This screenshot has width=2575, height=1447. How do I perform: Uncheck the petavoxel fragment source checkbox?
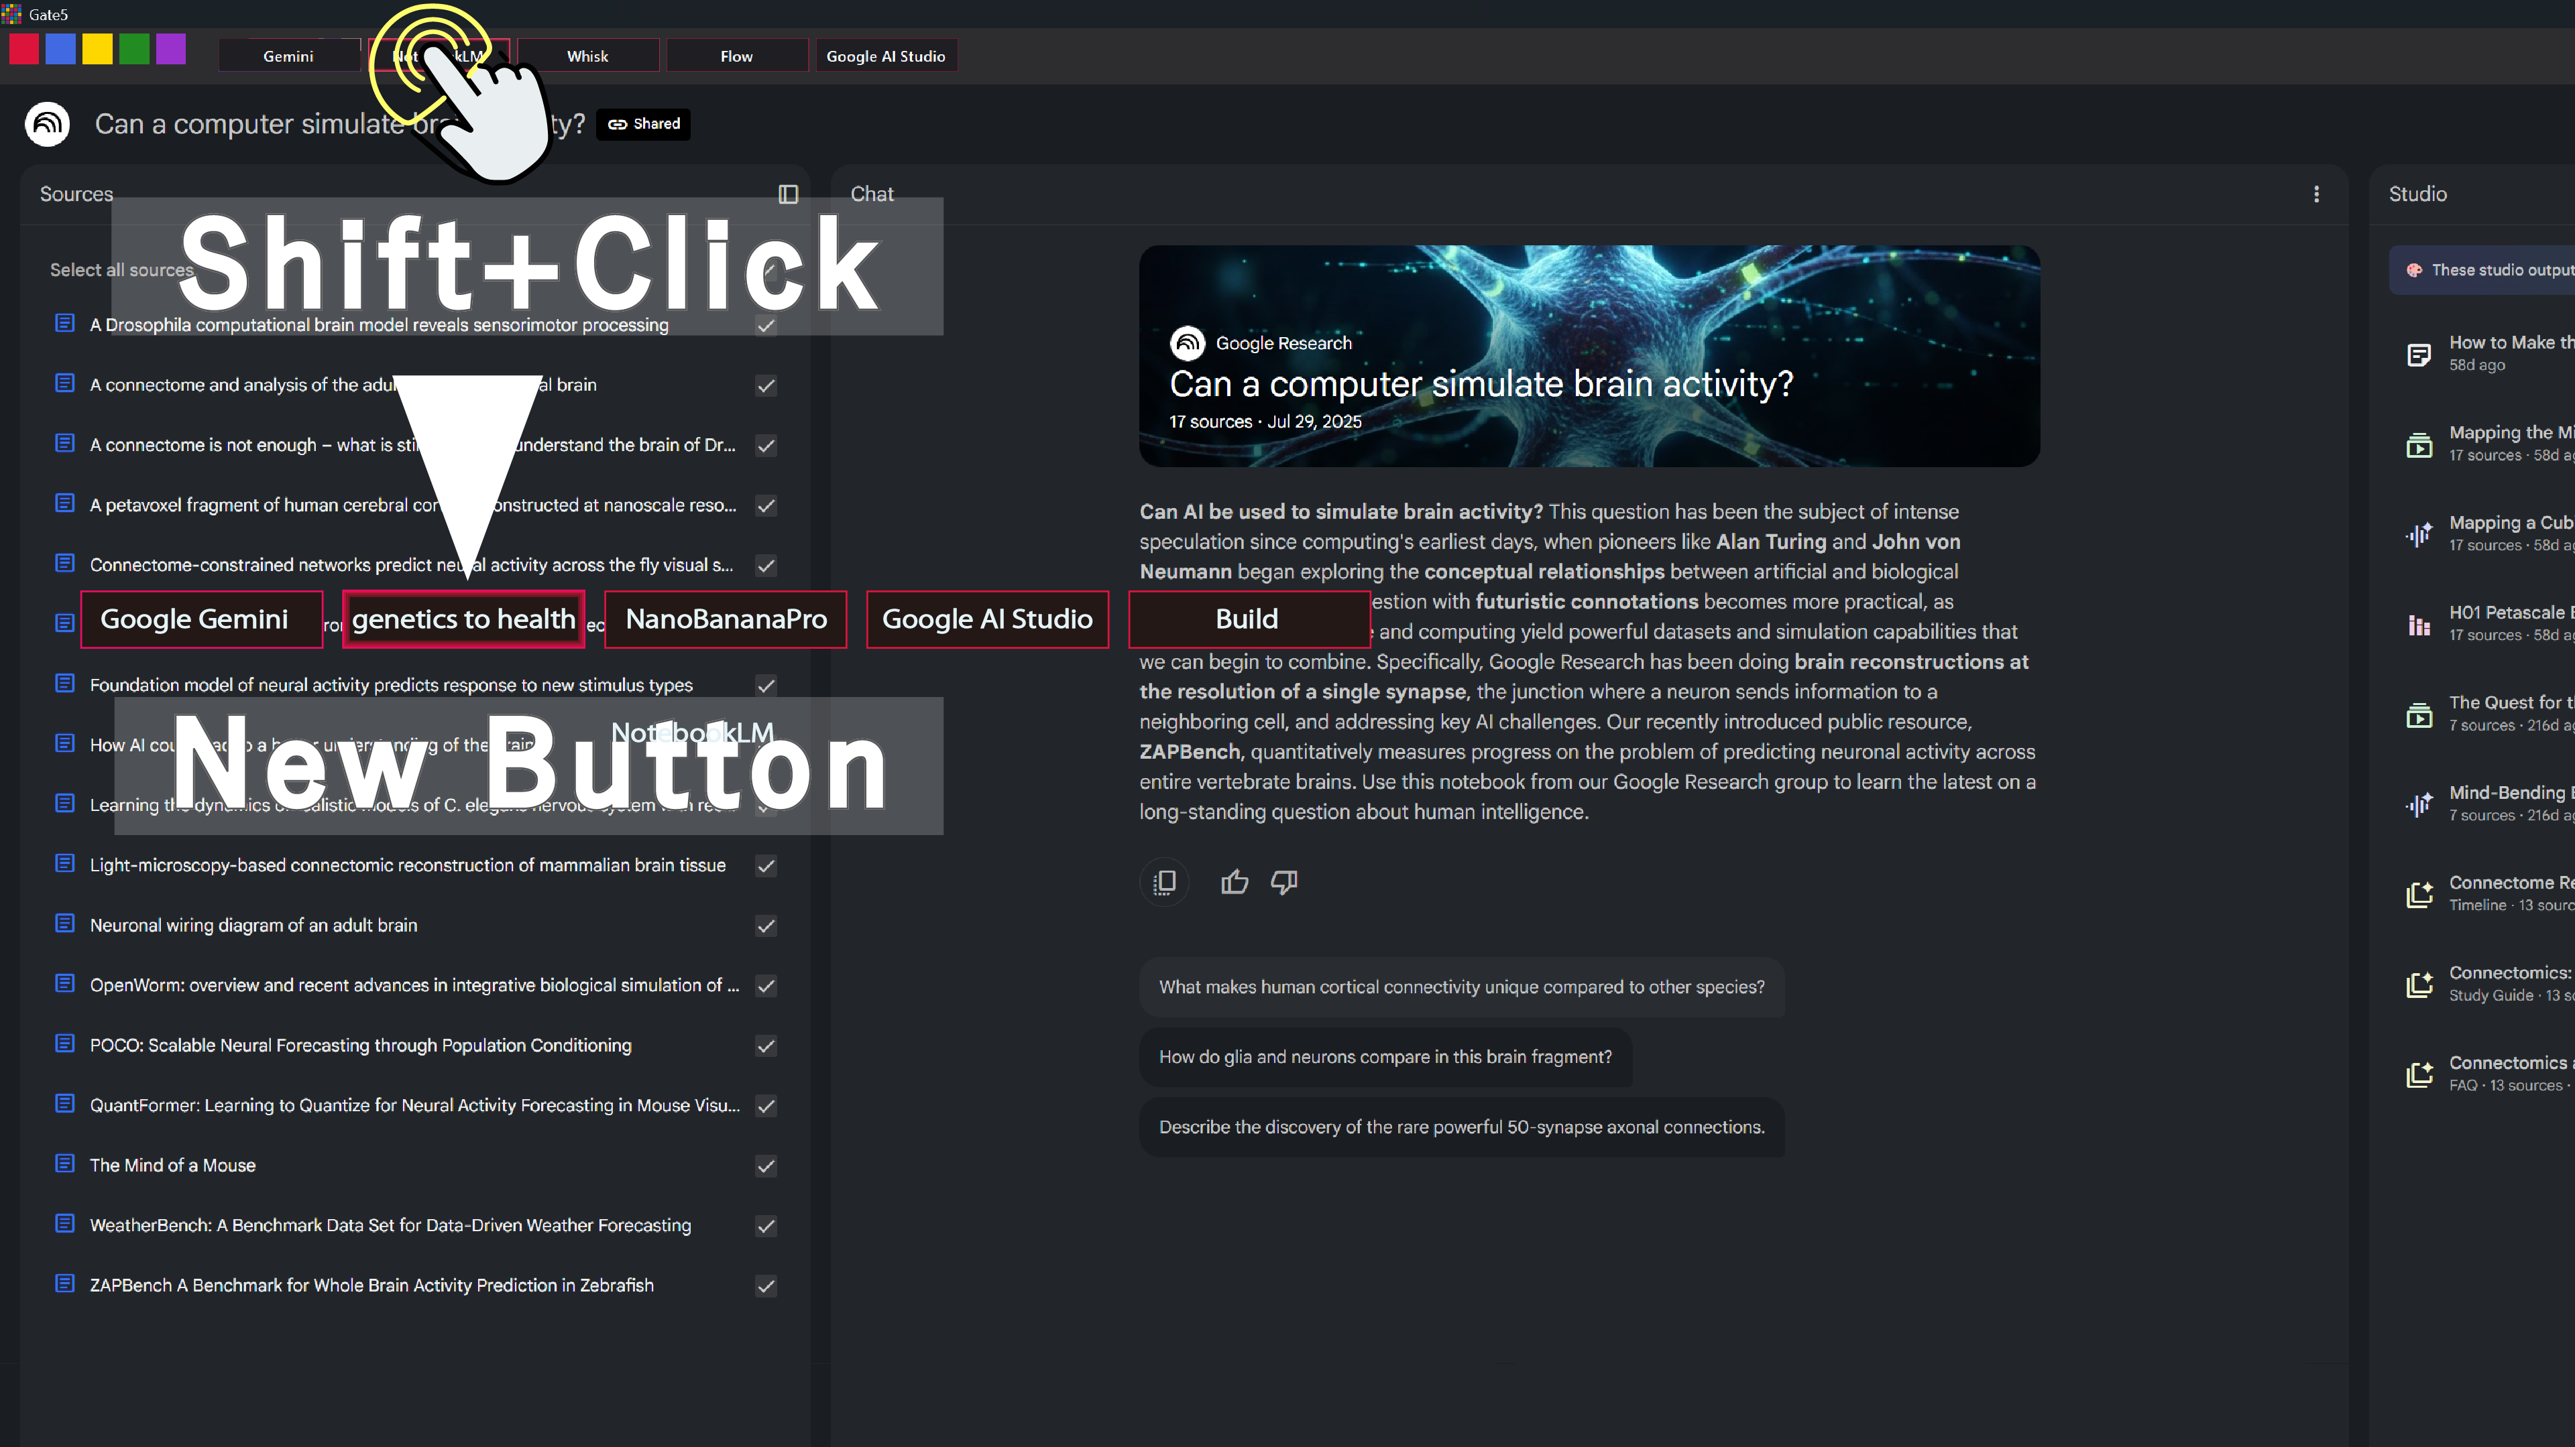tap(766, 505)
